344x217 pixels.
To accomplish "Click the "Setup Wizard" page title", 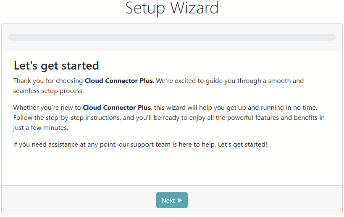I will coord(172,8).
